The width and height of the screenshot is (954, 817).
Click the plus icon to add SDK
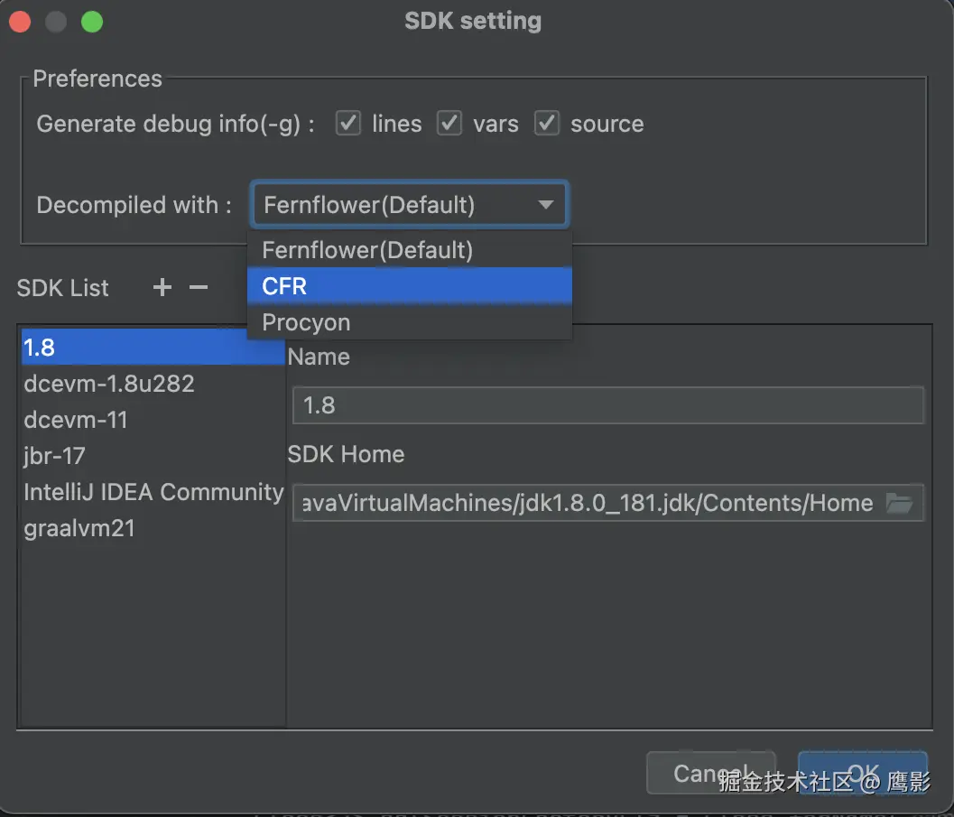coord(162,288)
